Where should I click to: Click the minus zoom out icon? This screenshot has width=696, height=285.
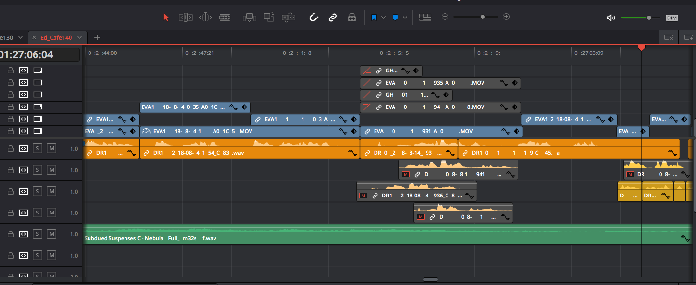pos(445,17)
